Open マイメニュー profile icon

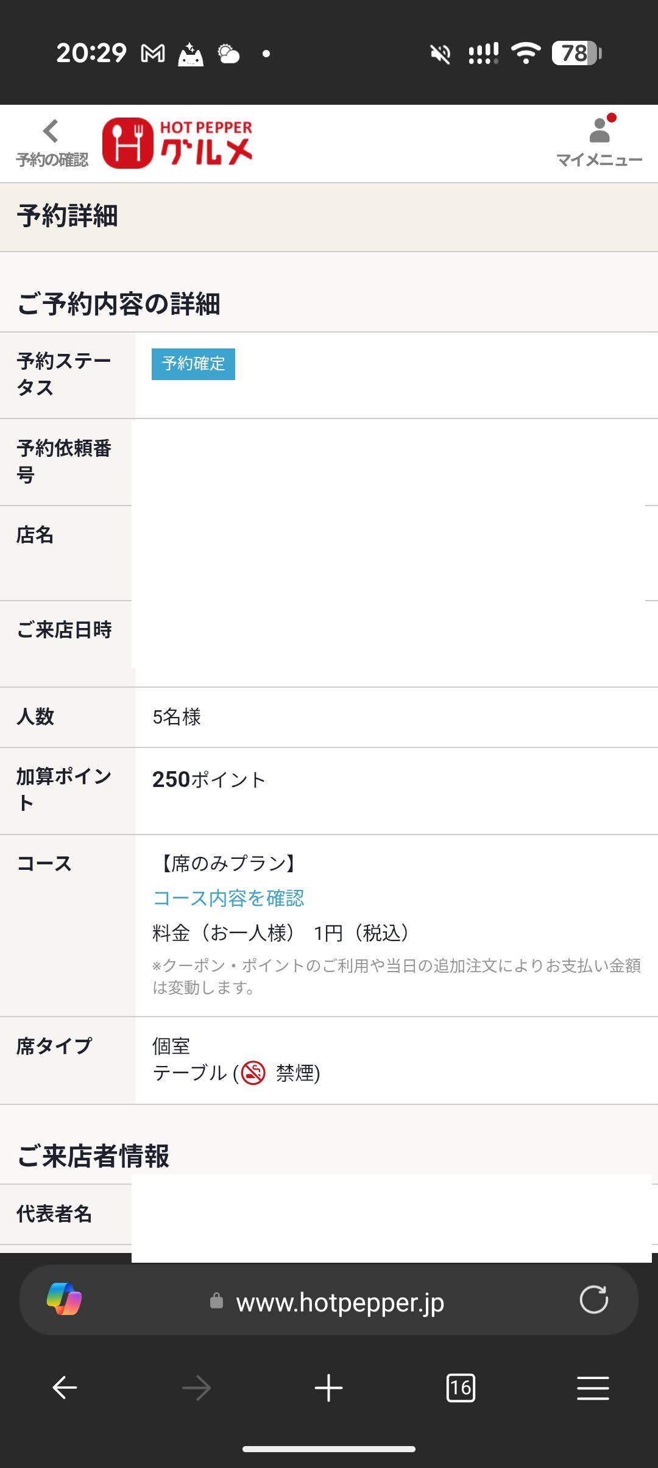point(600,141)
